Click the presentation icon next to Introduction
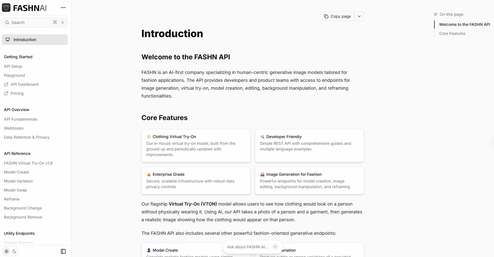Image resolution: width=494 pixels, height=257 pixels. 8,40
